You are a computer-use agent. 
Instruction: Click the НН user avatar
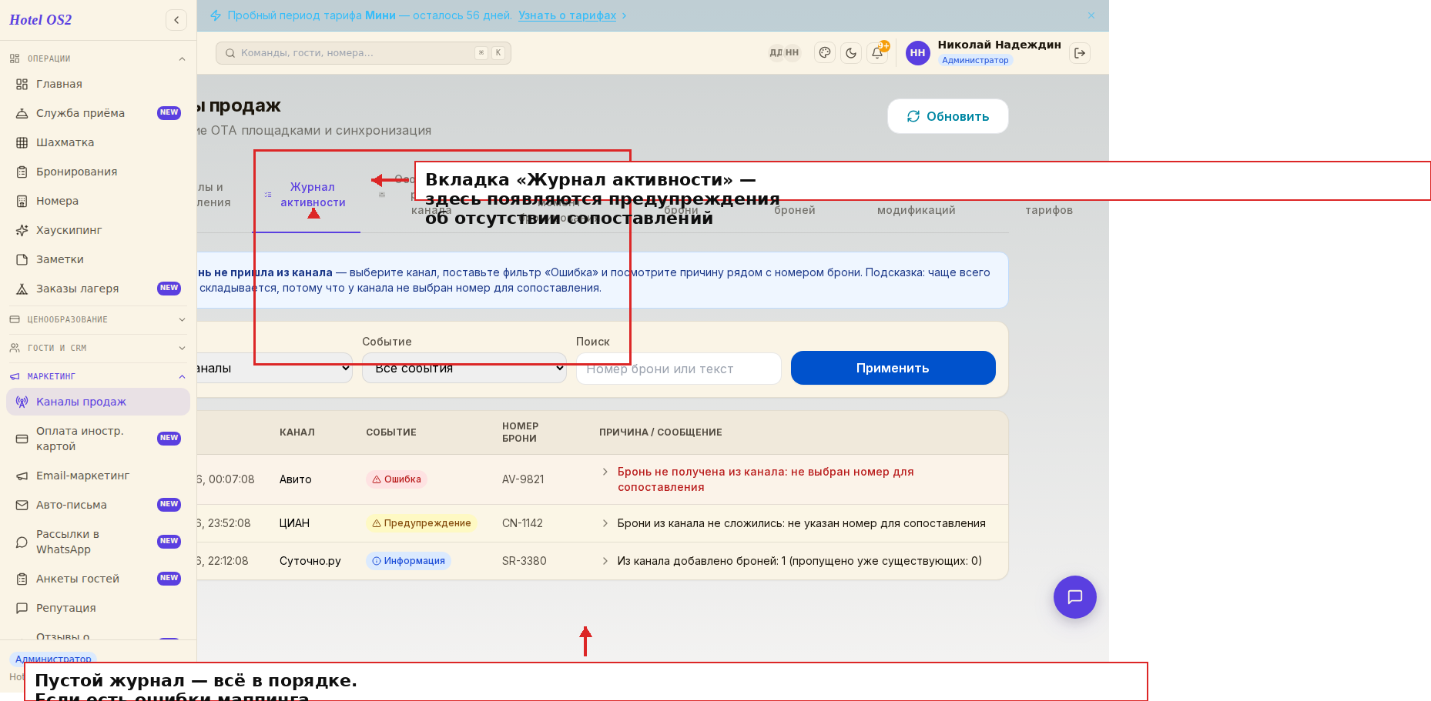click(x=918, y=53)
